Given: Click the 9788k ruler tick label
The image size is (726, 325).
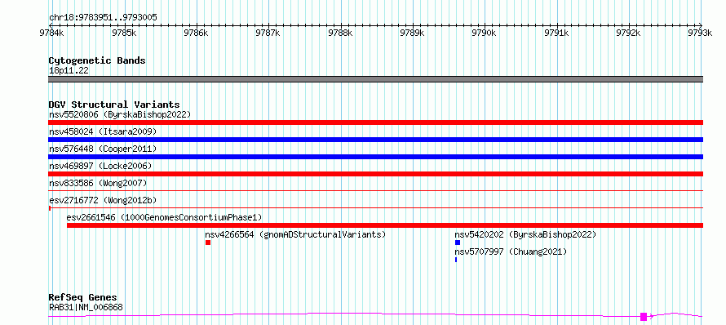Looking at the screenshot, I should pos(340,33).
